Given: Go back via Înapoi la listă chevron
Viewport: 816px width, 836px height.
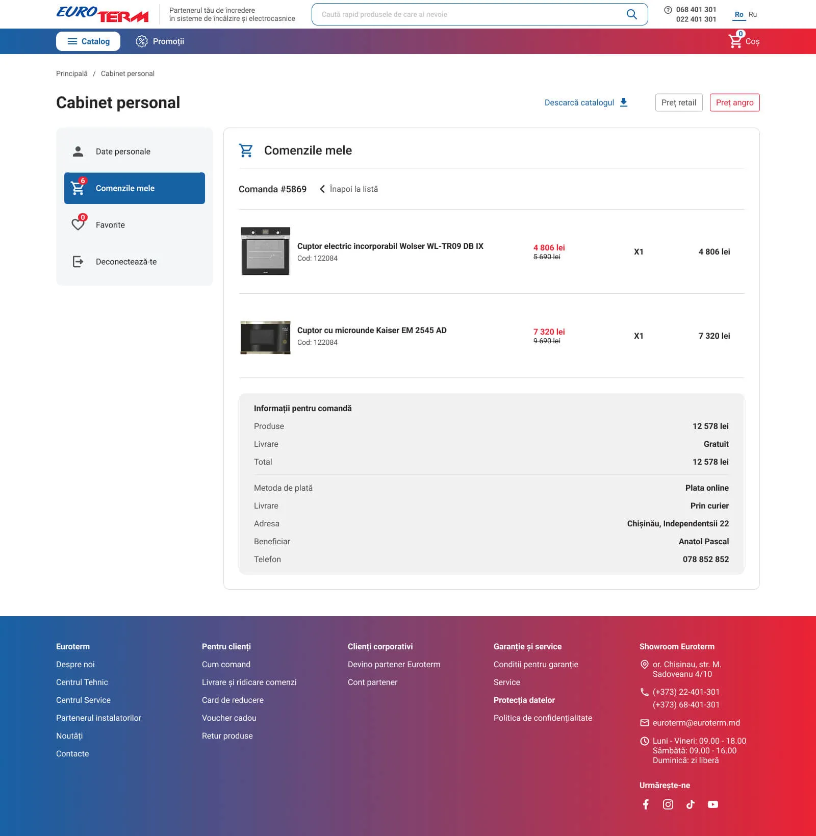Looking at the screenshot, I should click(x=322, y=189).
